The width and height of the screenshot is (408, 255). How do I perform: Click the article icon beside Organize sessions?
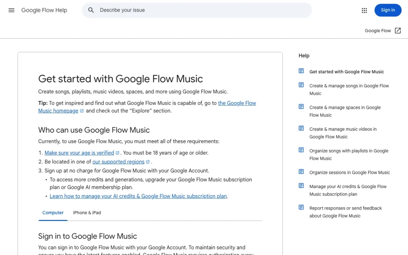(x=301, y=171)
